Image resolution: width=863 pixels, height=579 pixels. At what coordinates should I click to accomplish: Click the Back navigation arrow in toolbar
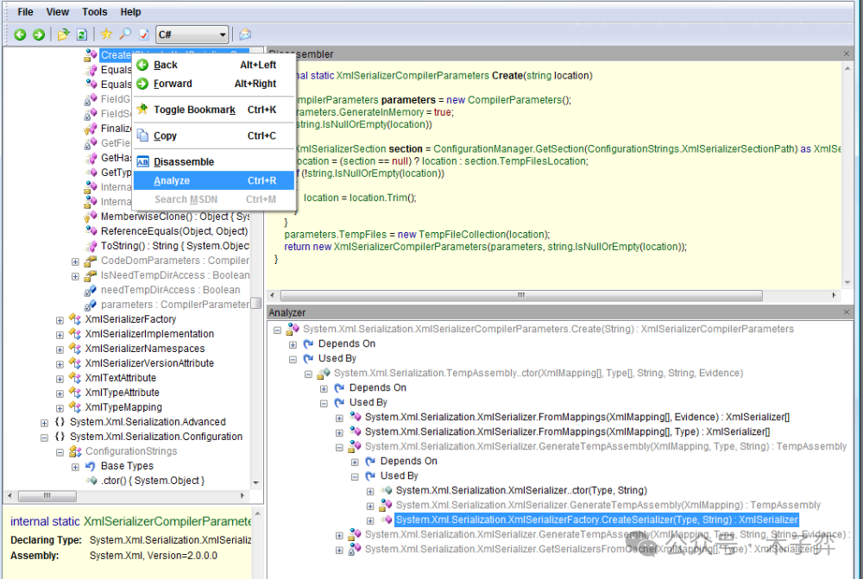pyautogui.click(x=20, y=35)
